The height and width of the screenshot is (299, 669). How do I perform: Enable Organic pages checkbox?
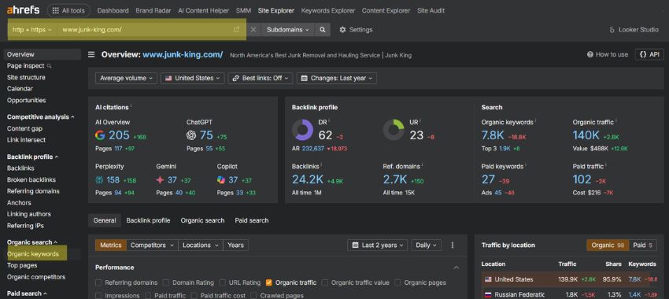click(397, 282)
